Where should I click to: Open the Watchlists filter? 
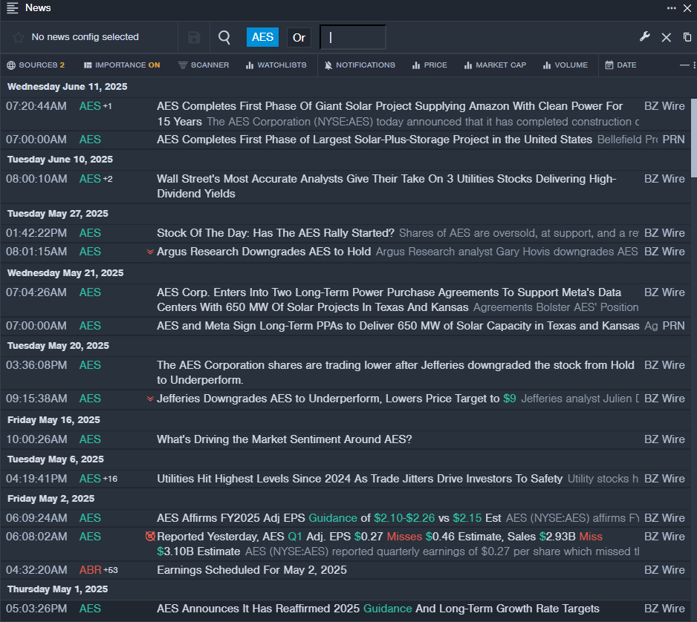point(276,65)
